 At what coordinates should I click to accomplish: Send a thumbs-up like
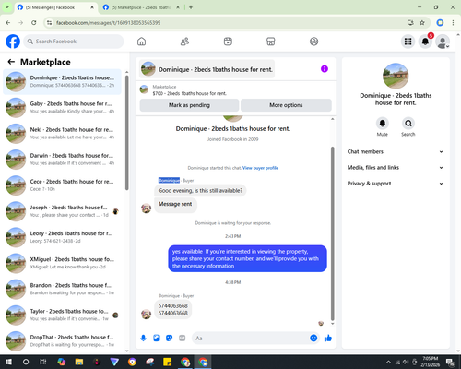(x=328, y=339)
